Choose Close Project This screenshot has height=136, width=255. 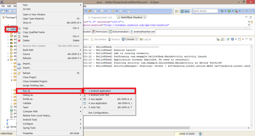tap(50, 77)
